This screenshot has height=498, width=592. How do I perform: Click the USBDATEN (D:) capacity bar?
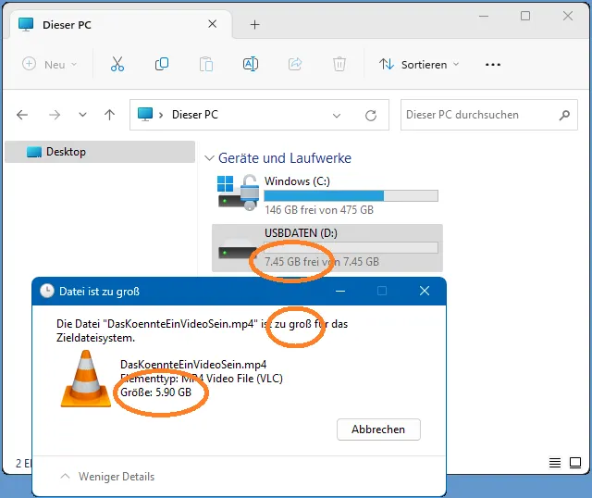[x=351, y=247]
